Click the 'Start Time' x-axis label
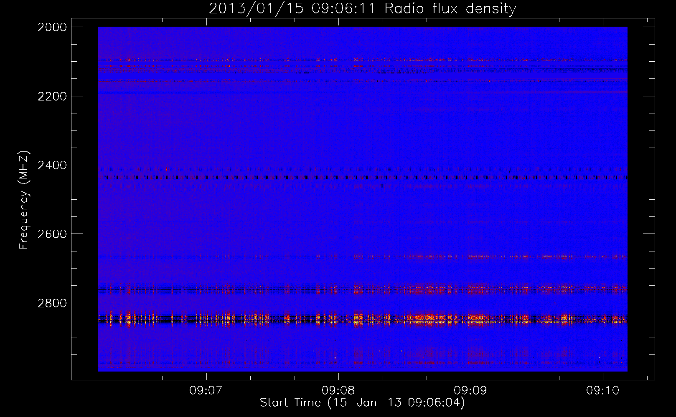Screen dimensions: 676x417 click(x=362, y=403)
